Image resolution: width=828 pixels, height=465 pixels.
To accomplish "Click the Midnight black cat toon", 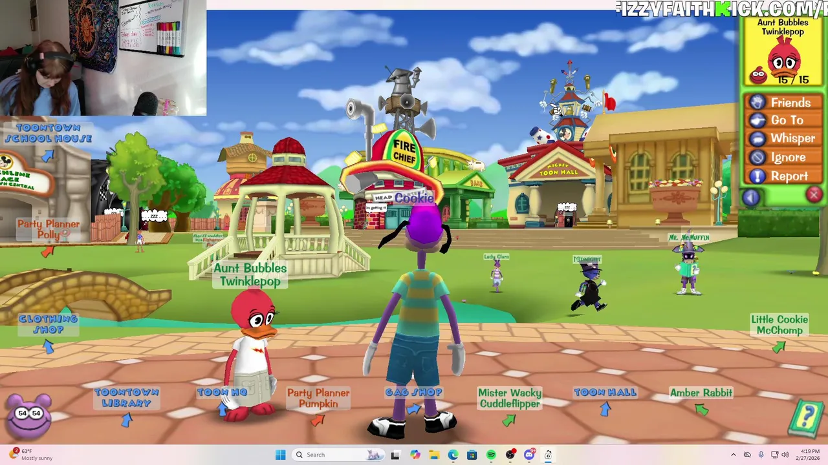I will coord(589,288).
